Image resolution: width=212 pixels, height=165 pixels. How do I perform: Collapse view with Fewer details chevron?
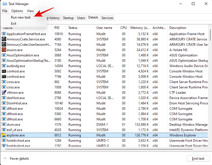pyautogui.click(x=5, y=159)
